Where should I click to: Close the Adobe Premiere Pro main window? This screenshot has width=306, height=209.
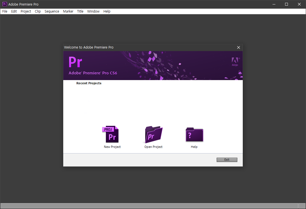(x=299, y=4)
